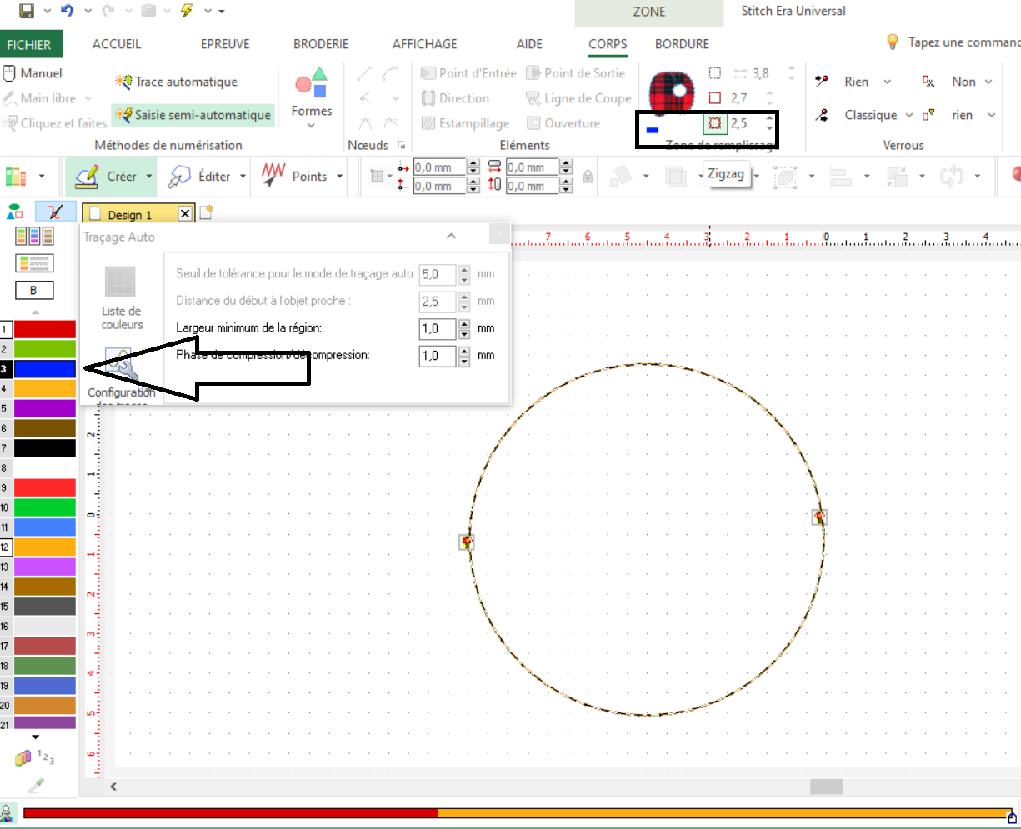Click the new design icon beside Design 1
1021x829 pixels.
(x=205, y=213)
